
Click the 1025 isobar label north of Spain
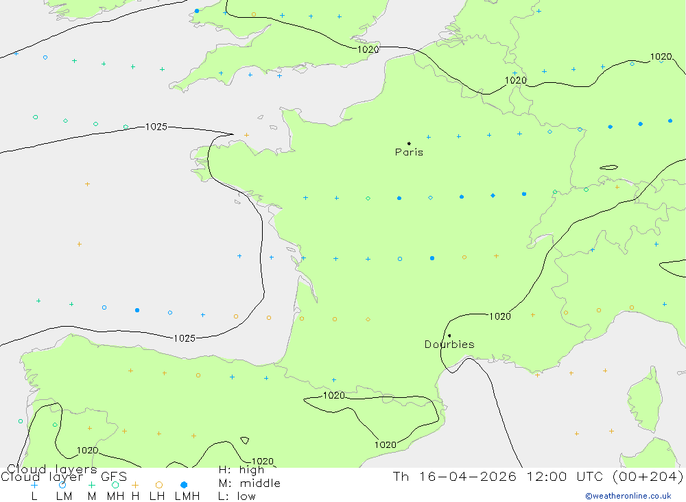(x=185, y=338)
